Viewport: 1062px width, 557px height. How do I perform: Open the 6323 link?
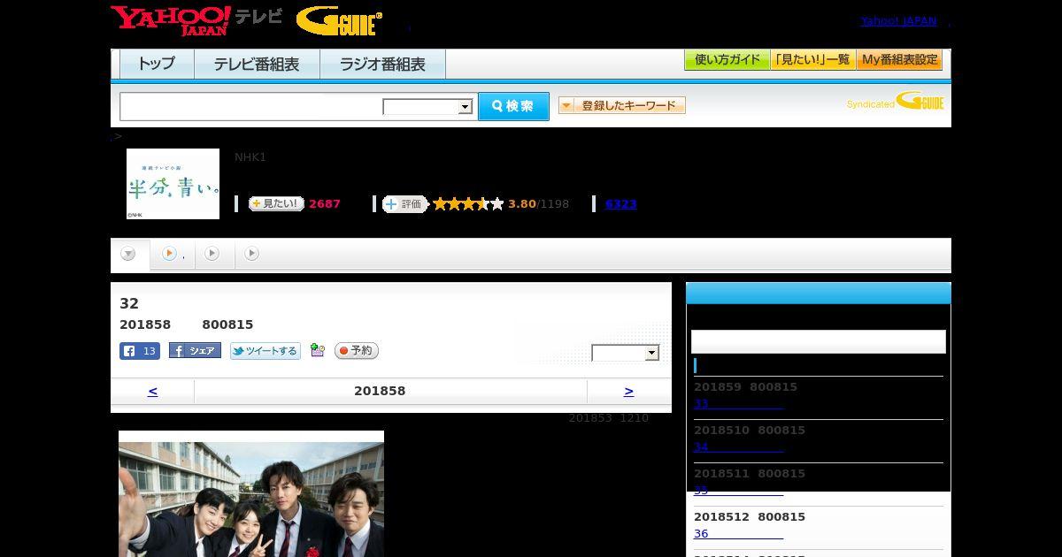(x=621, y=204)
